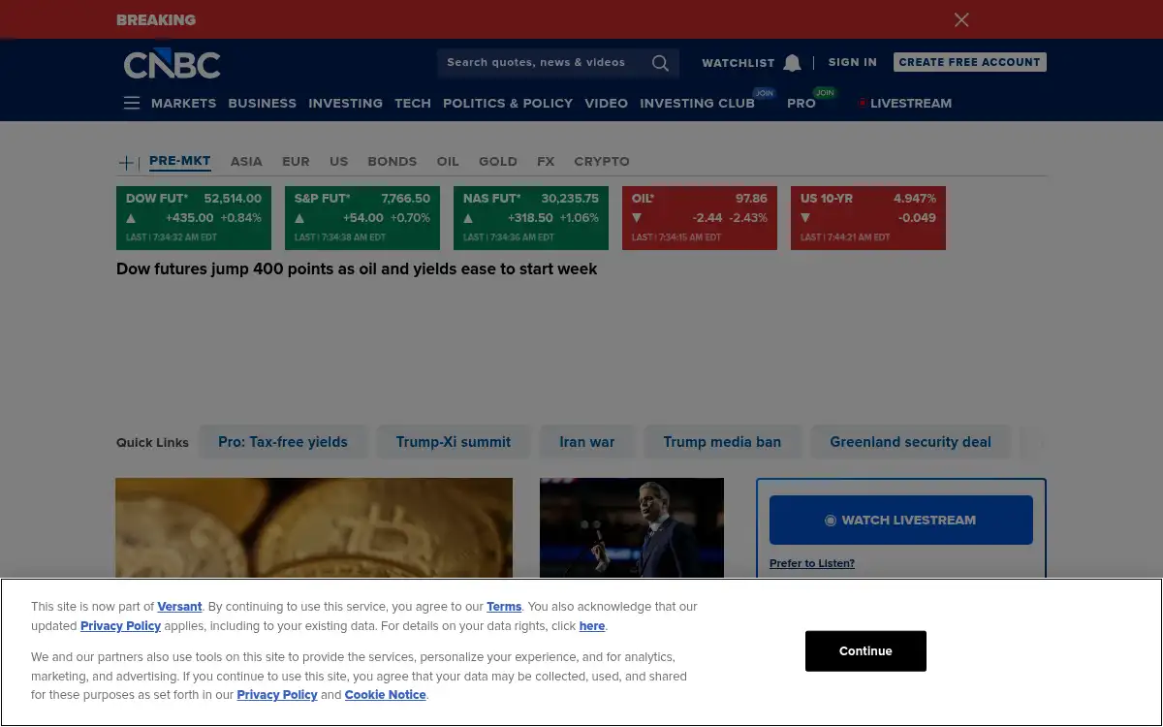Screen dimensions: 1163x727
Task: Click CREATE FREE ACCOUNT button
Action: pyautogui.click(x=969, y=62)
